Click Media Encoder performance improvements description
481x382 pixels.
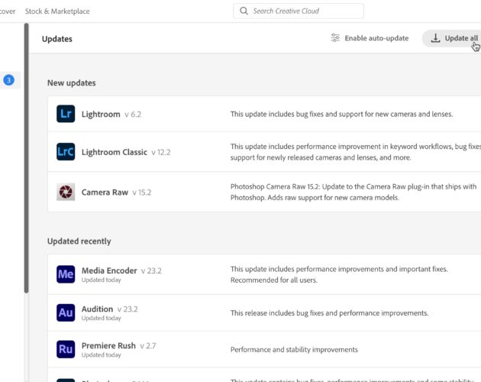click(x=339, y=274)
